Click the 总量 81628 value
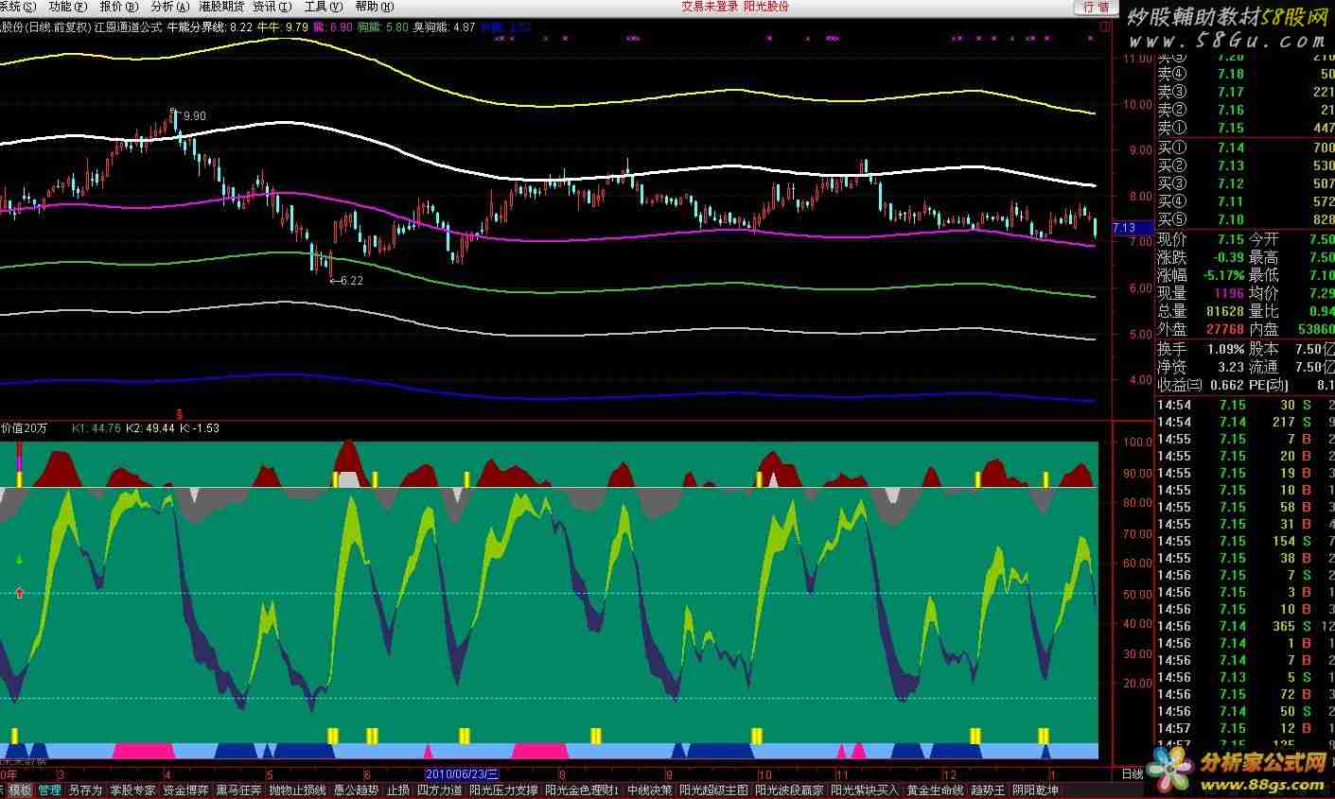Image resolution: width=1335 pixels, height=799 pixels. point(1224,311)
